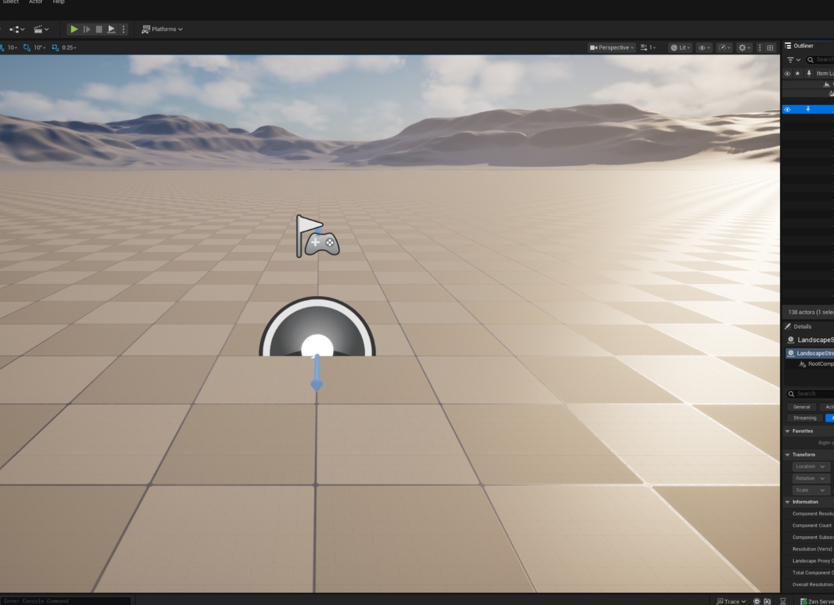This screenshot has width=834, height=605.
Task: Open the Cinematics clapperboard menu
Action: coord(41,29)
